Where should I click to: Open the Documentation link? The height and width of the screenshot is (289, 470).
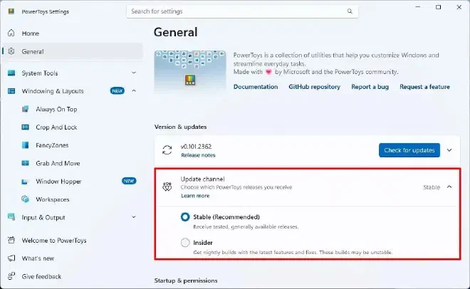click(x=256, y=87)
